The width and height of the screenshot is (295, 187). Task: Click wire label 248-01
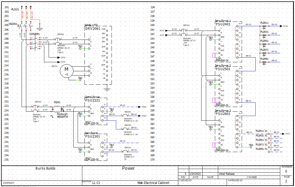[248, 56]
